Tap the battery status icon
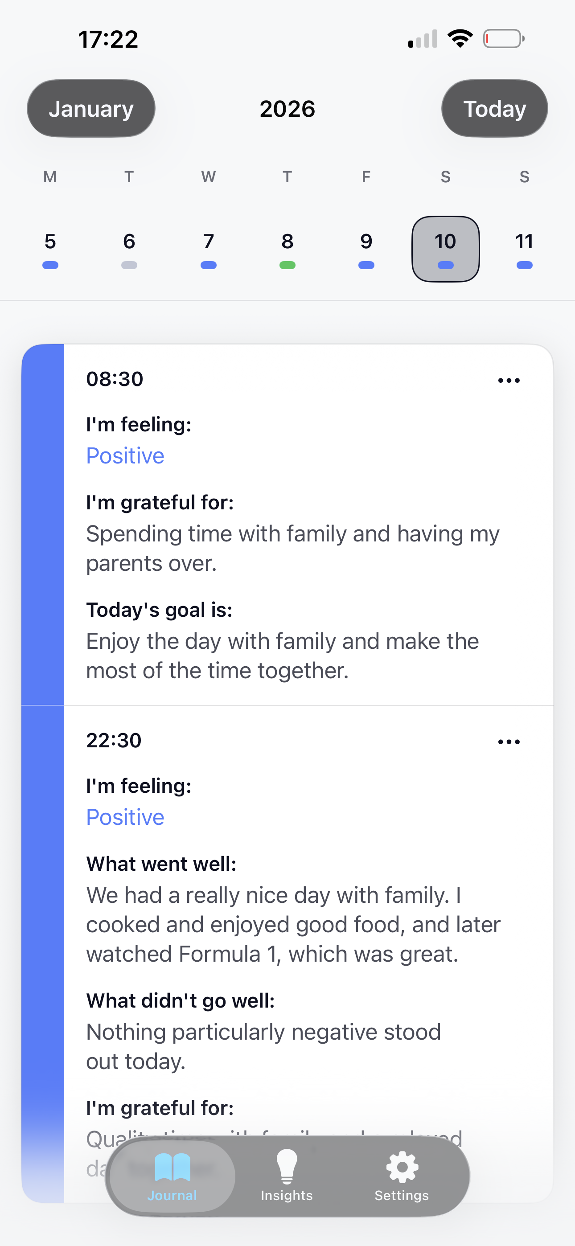The image size is (575, 1246). [x=503, y=39]
